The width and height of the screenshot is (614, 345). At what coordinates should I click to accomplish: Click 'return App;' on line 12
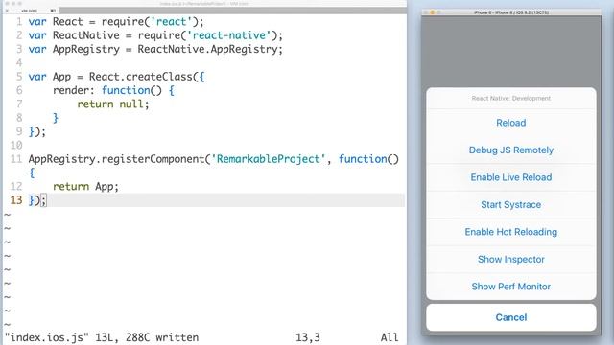click(85, 187)
